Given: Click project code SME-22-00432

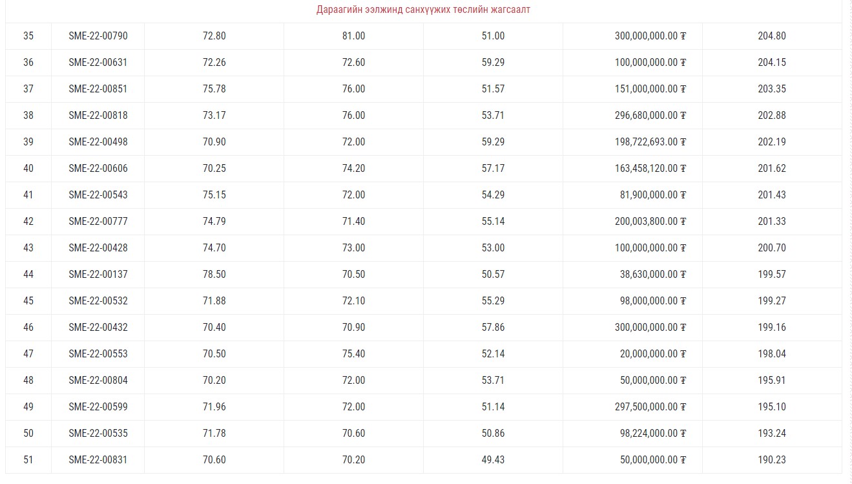Looking at the screenshot, I should (98, 328).
